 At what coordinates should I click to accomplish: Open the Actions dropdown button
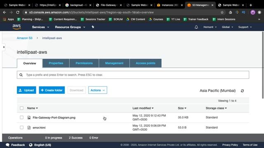click(98, 90)
